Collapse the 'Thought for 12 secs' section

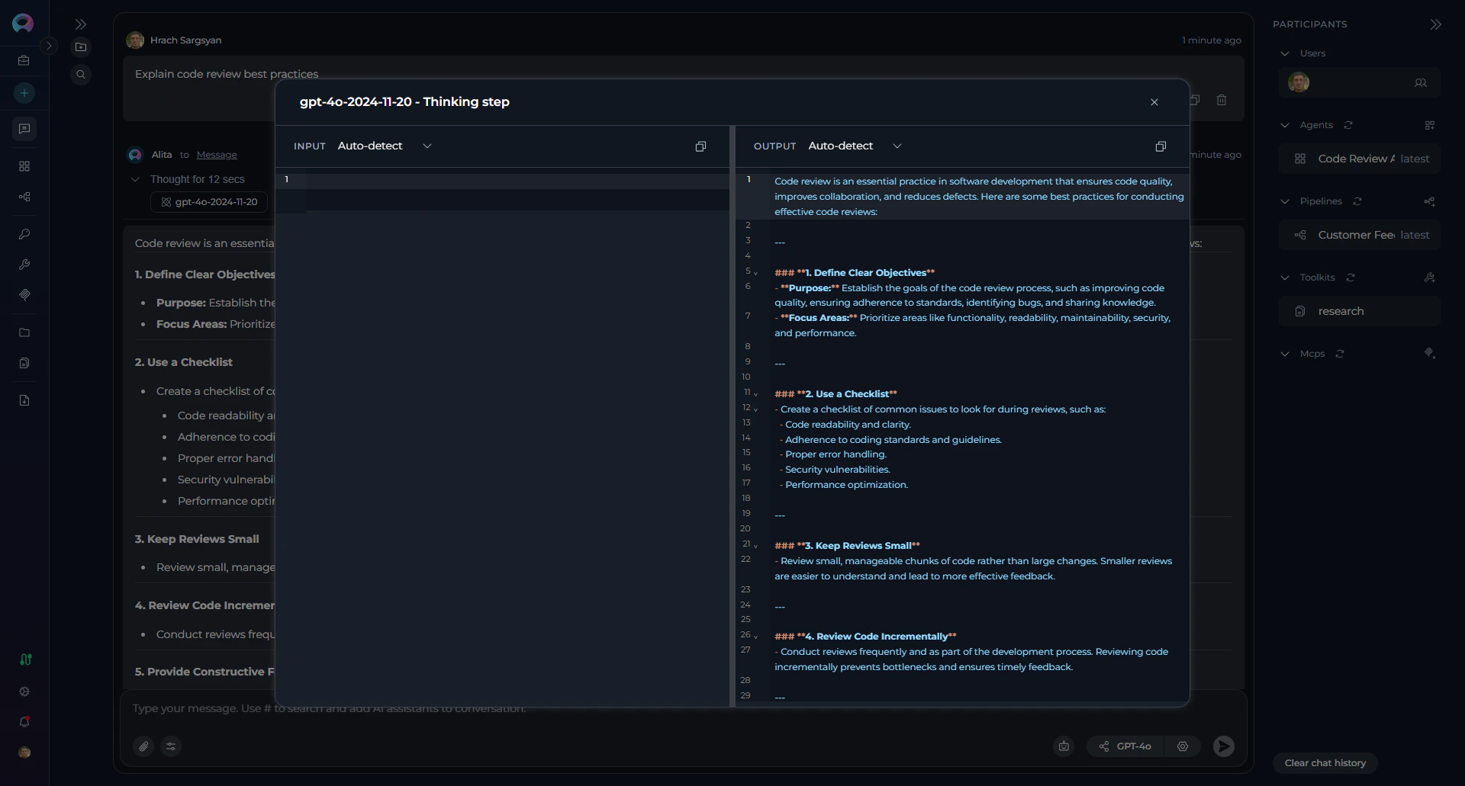click(135, 179)
